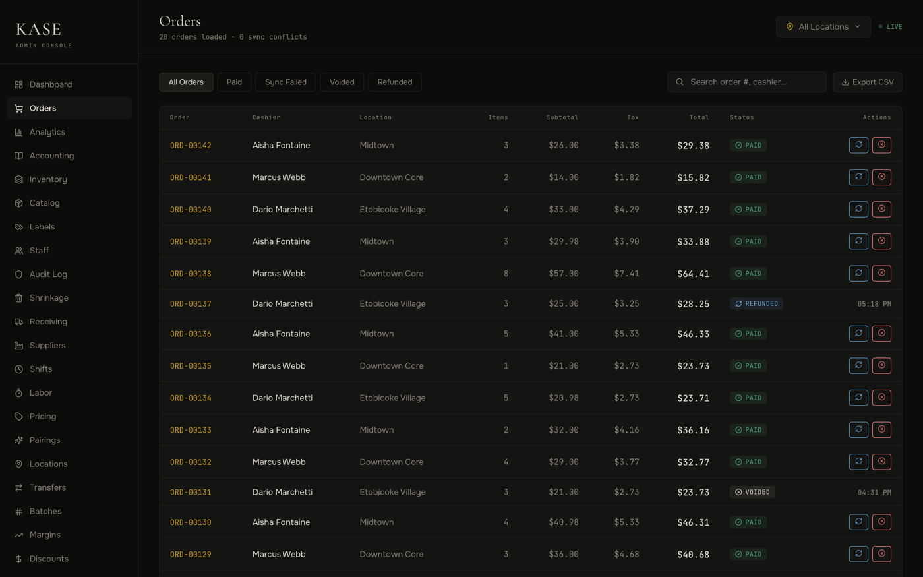This screenshot has width=923, height=577.
Task: Click void icon for order ORD-00136
Action: (881, 334)
